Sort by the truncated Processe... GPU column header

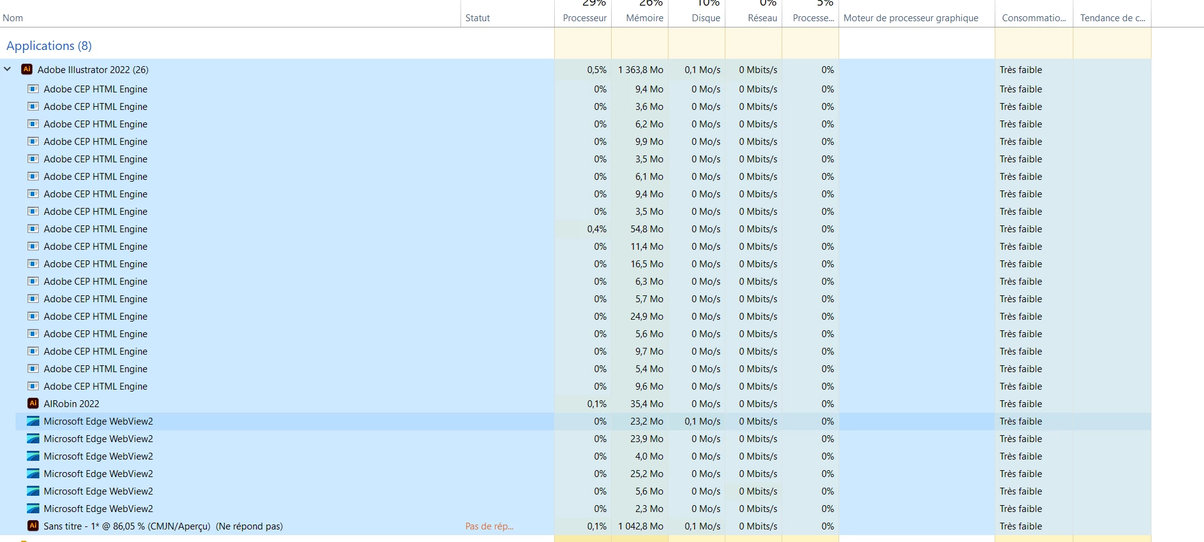pos(813,17)
